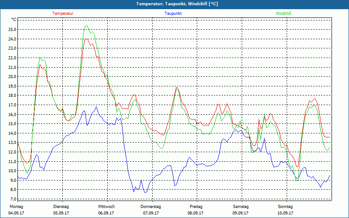The width and height of the screenshot is (349, 218).
Task: Click the blue Taupunkt legend label
Action: (173, 14)
